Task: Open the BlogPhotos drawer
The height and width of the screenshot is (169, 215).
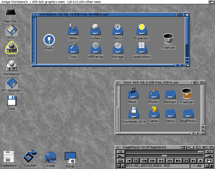Action: click(188, 116)
